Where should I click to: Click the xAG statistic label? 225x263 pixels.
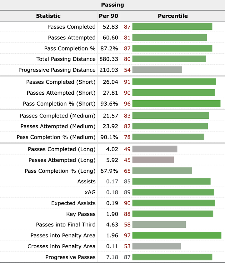tap(90, 192)
